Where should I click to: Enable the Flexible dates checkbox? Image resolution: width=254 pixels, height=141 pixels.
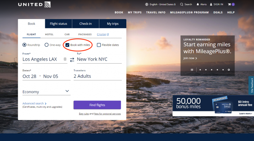(x=99, y=45)
